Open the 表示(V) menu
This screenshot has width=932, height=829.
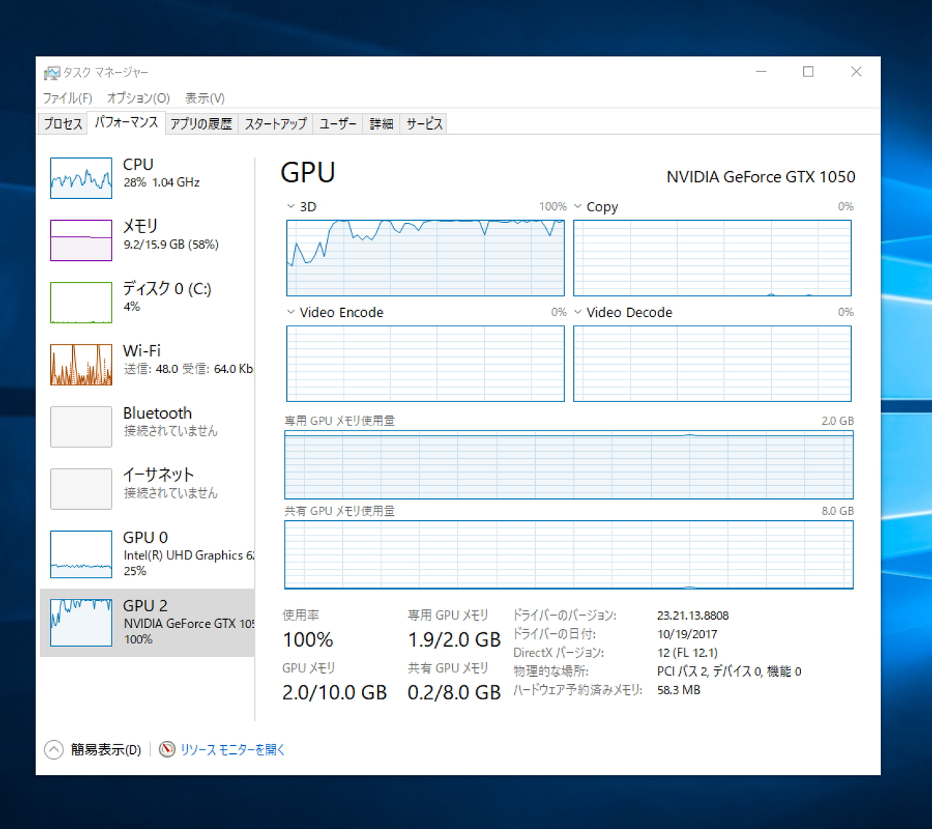205,98
